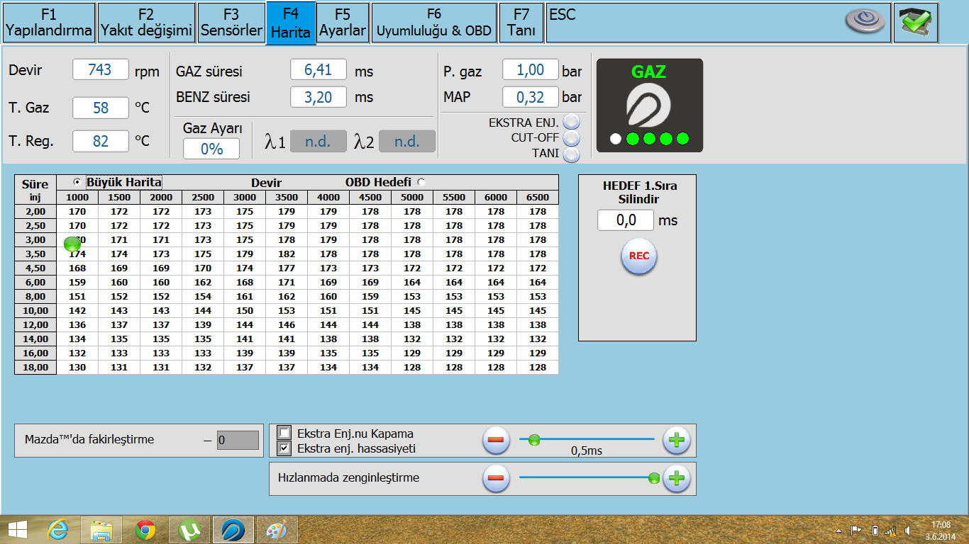
Task: Click the GAZ fuel switch indicator
Action: [650, 106]
